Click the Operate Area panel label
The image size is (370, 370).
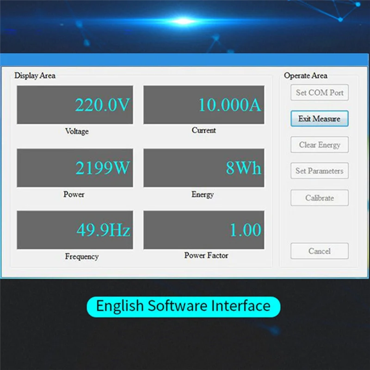[306, 76]
